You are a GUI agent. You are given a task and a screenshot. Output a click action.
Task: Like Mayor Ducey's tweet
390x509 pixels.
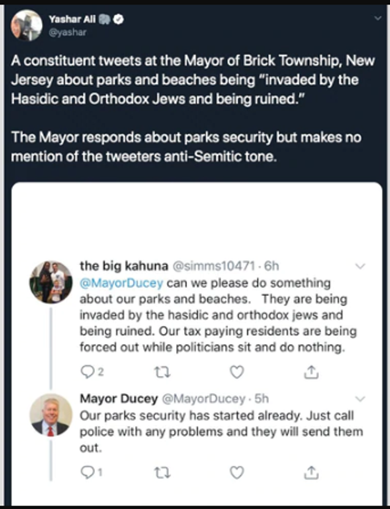click(x=237, y=472)
